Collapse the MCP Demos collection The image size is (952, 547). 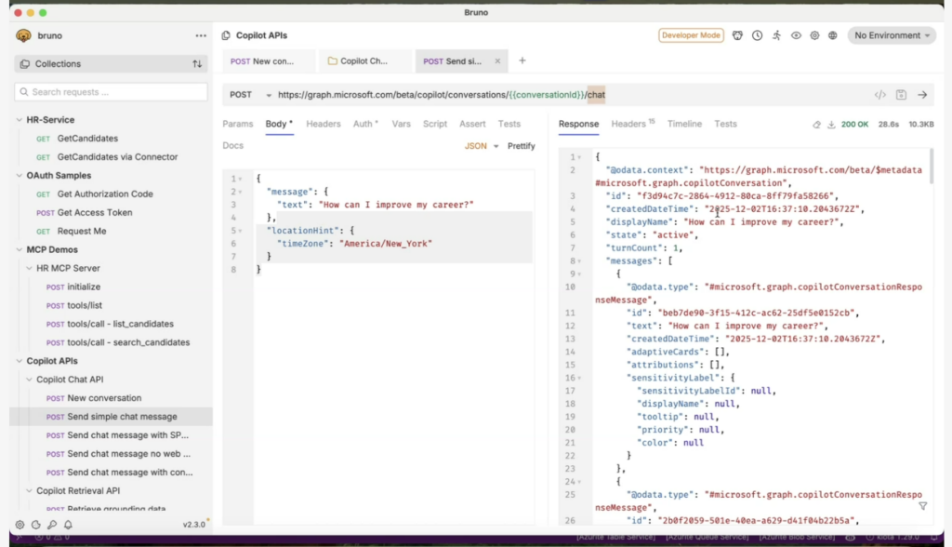20,249
